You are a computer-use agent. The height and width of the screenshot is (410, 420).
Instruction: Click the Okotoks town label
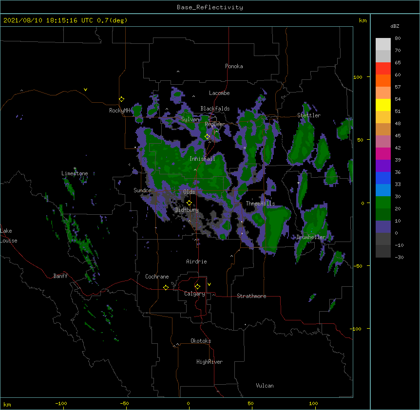coord(201,341)
